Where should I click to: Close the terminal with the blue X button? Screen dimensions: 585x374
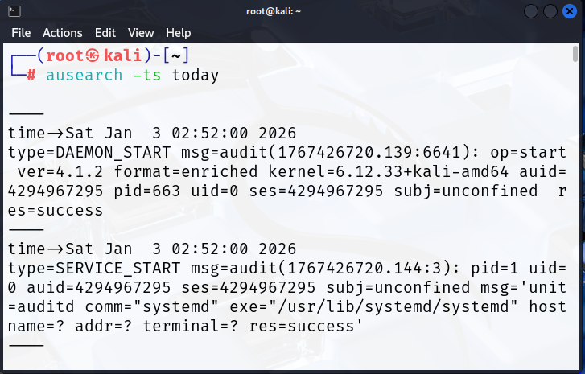(x=570, y=11)
